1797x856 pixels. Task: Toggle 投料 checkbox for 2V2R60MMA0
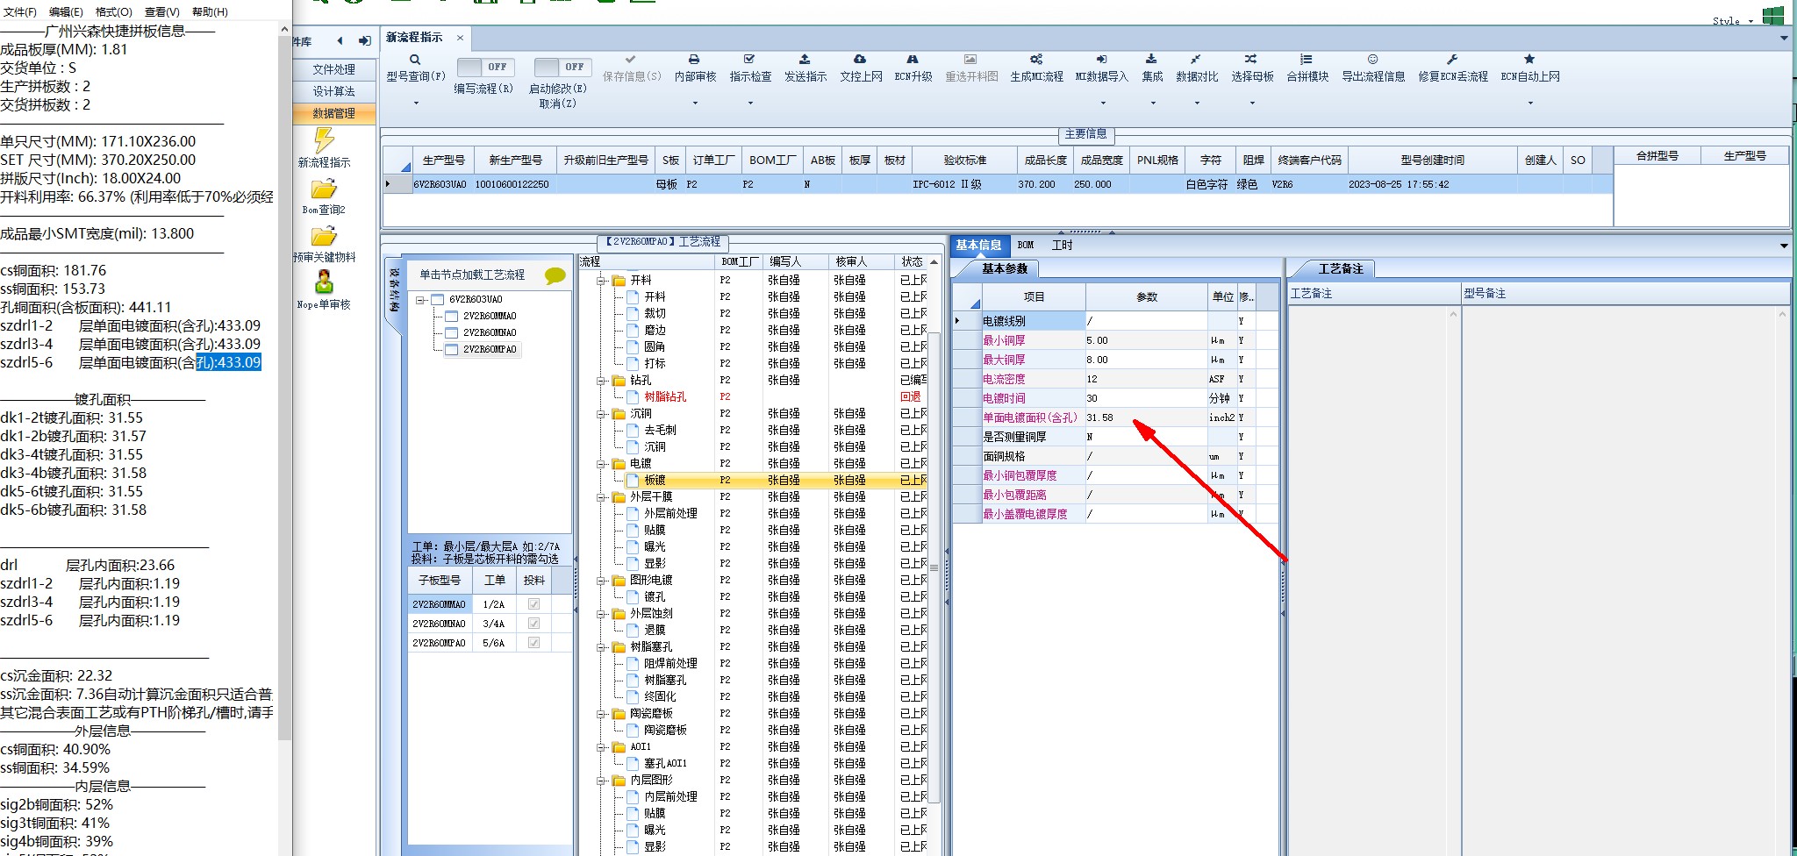533,604
